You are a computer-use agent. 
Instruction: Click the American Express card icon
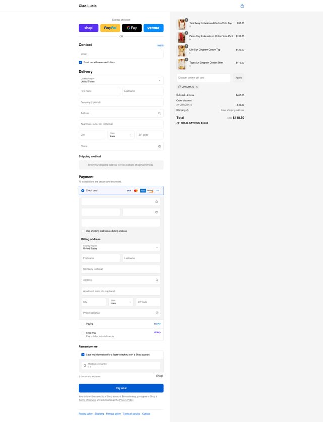click(x=143, y=190)
